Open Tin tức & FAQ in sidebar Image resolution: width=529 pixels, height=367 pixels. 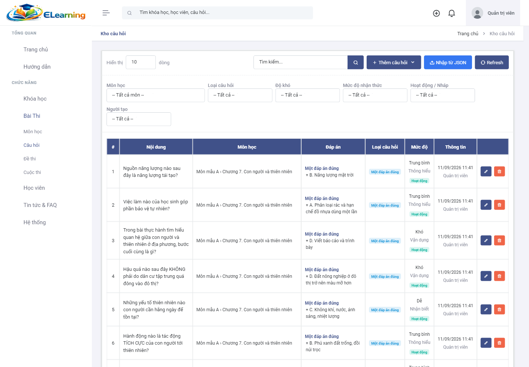click(40, 205)
